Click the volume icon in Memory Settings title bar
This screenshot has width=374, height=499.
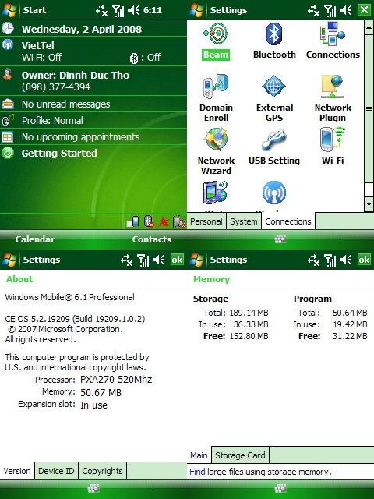[346, 260]
